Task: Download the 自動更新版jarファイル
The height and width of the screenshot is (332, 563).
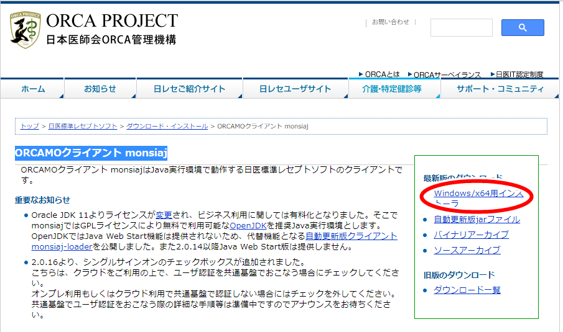Action: pyautogui.click(x=477, y=219)
